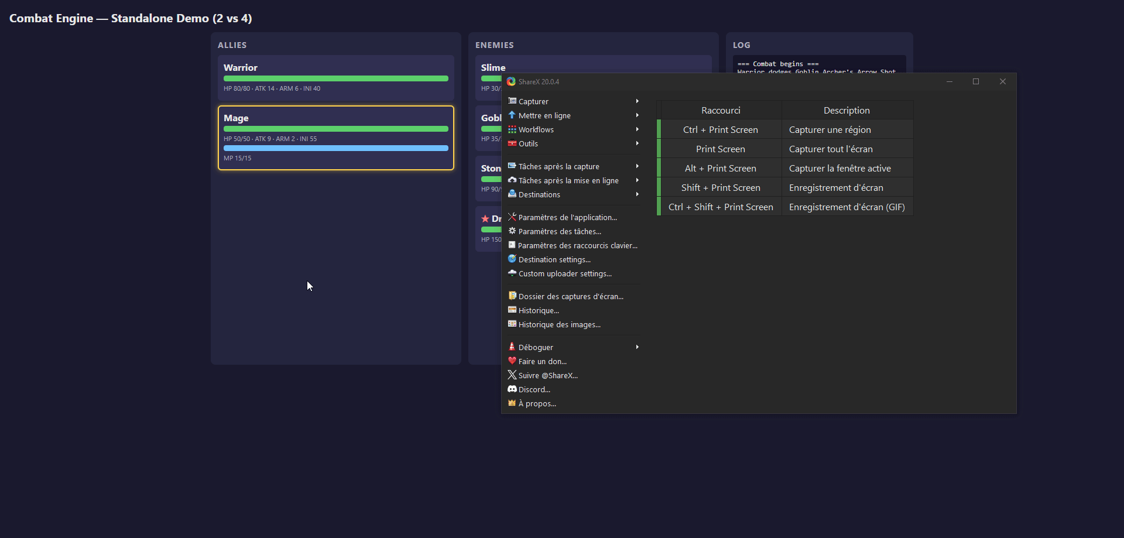Expand the Destinations submenu arrow
This screenshot has height=538, width=1124.
click(637, 194)
